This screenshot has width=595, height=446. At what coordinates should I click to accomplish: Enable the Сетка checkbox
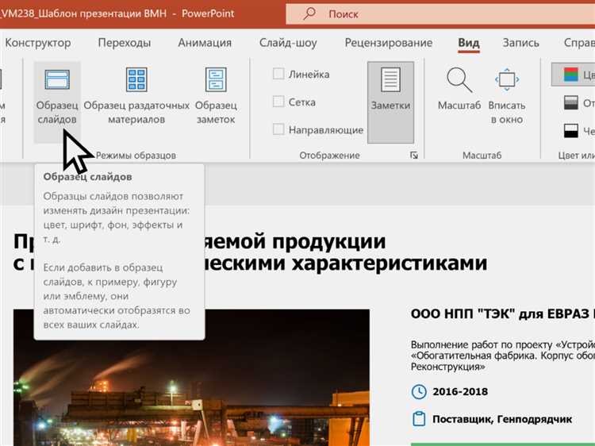click(278, 102)
